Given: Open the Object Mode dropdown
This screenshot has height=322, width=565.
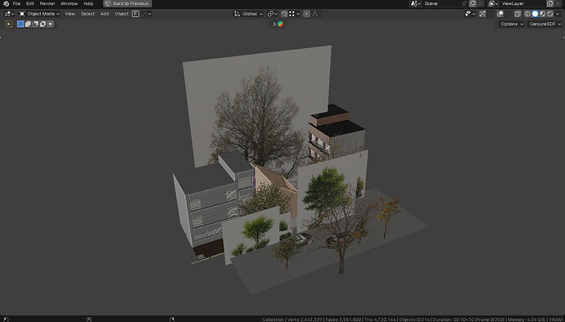Looking at the screenshot, I should (39, 14).
